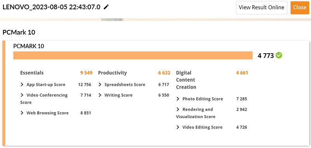Edit the result name with pencil icon
Screen dimensions: 311x148
[x=107, y=7]
